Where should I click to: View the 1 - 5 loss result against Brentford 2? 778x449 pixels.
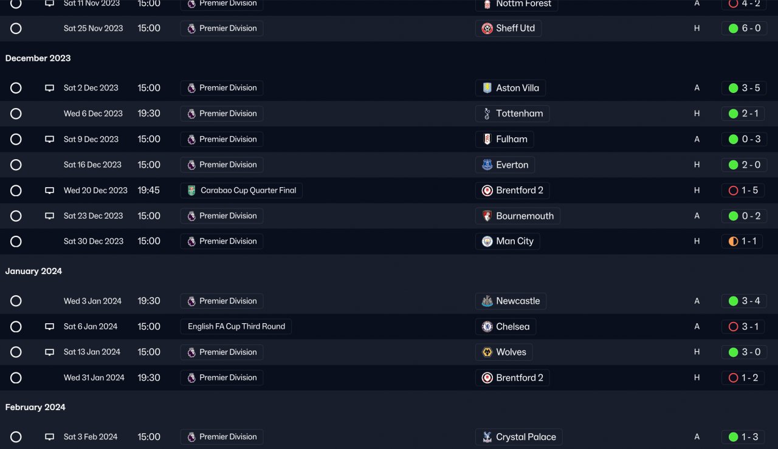[x=743, y=190]
